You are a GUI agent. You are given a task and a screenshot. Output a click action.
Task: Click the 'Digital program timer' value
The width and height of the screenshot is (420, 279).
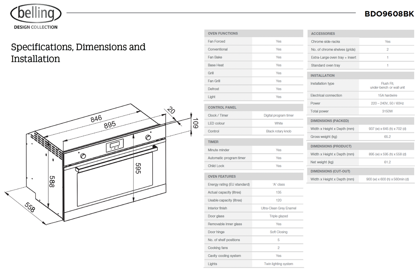(x=279, y=115)
